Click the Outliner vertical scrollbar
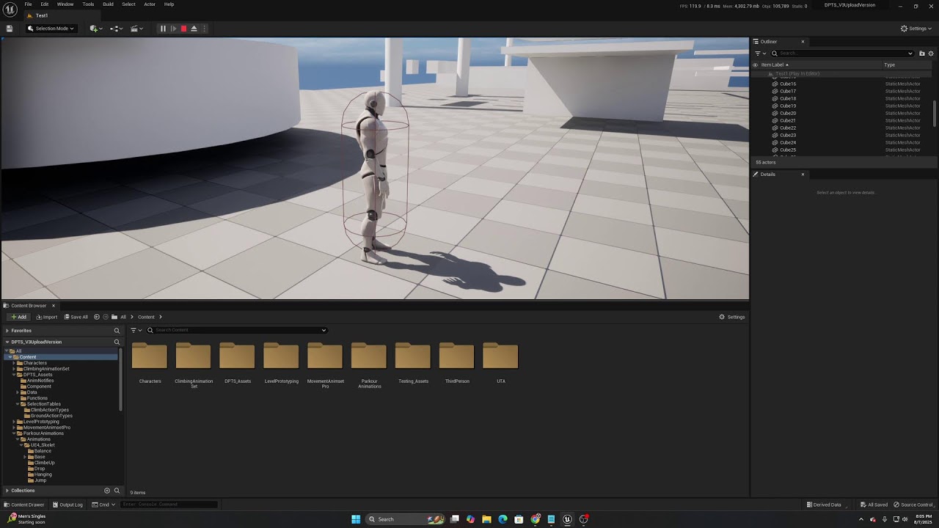 [x=935, y=114]
